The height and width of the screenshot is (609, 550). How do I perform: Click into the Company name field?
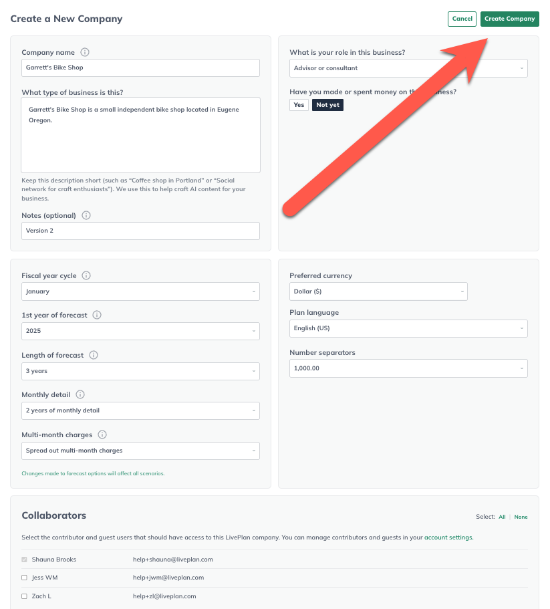pos(140,68)
